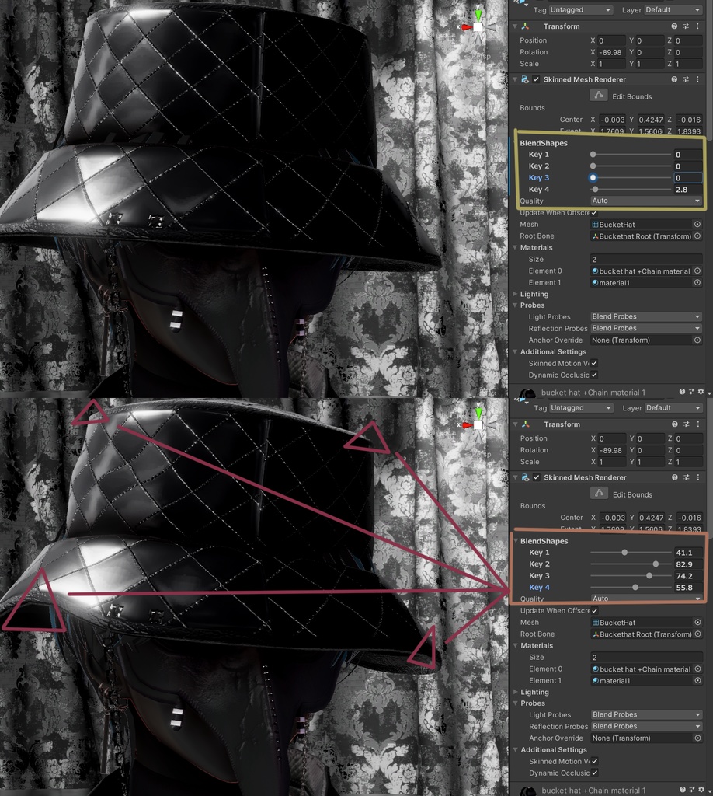Click Anchor Override object picker in lower Inspector
The height and width of the screenshot is (796, 713).
pos(697,738)
